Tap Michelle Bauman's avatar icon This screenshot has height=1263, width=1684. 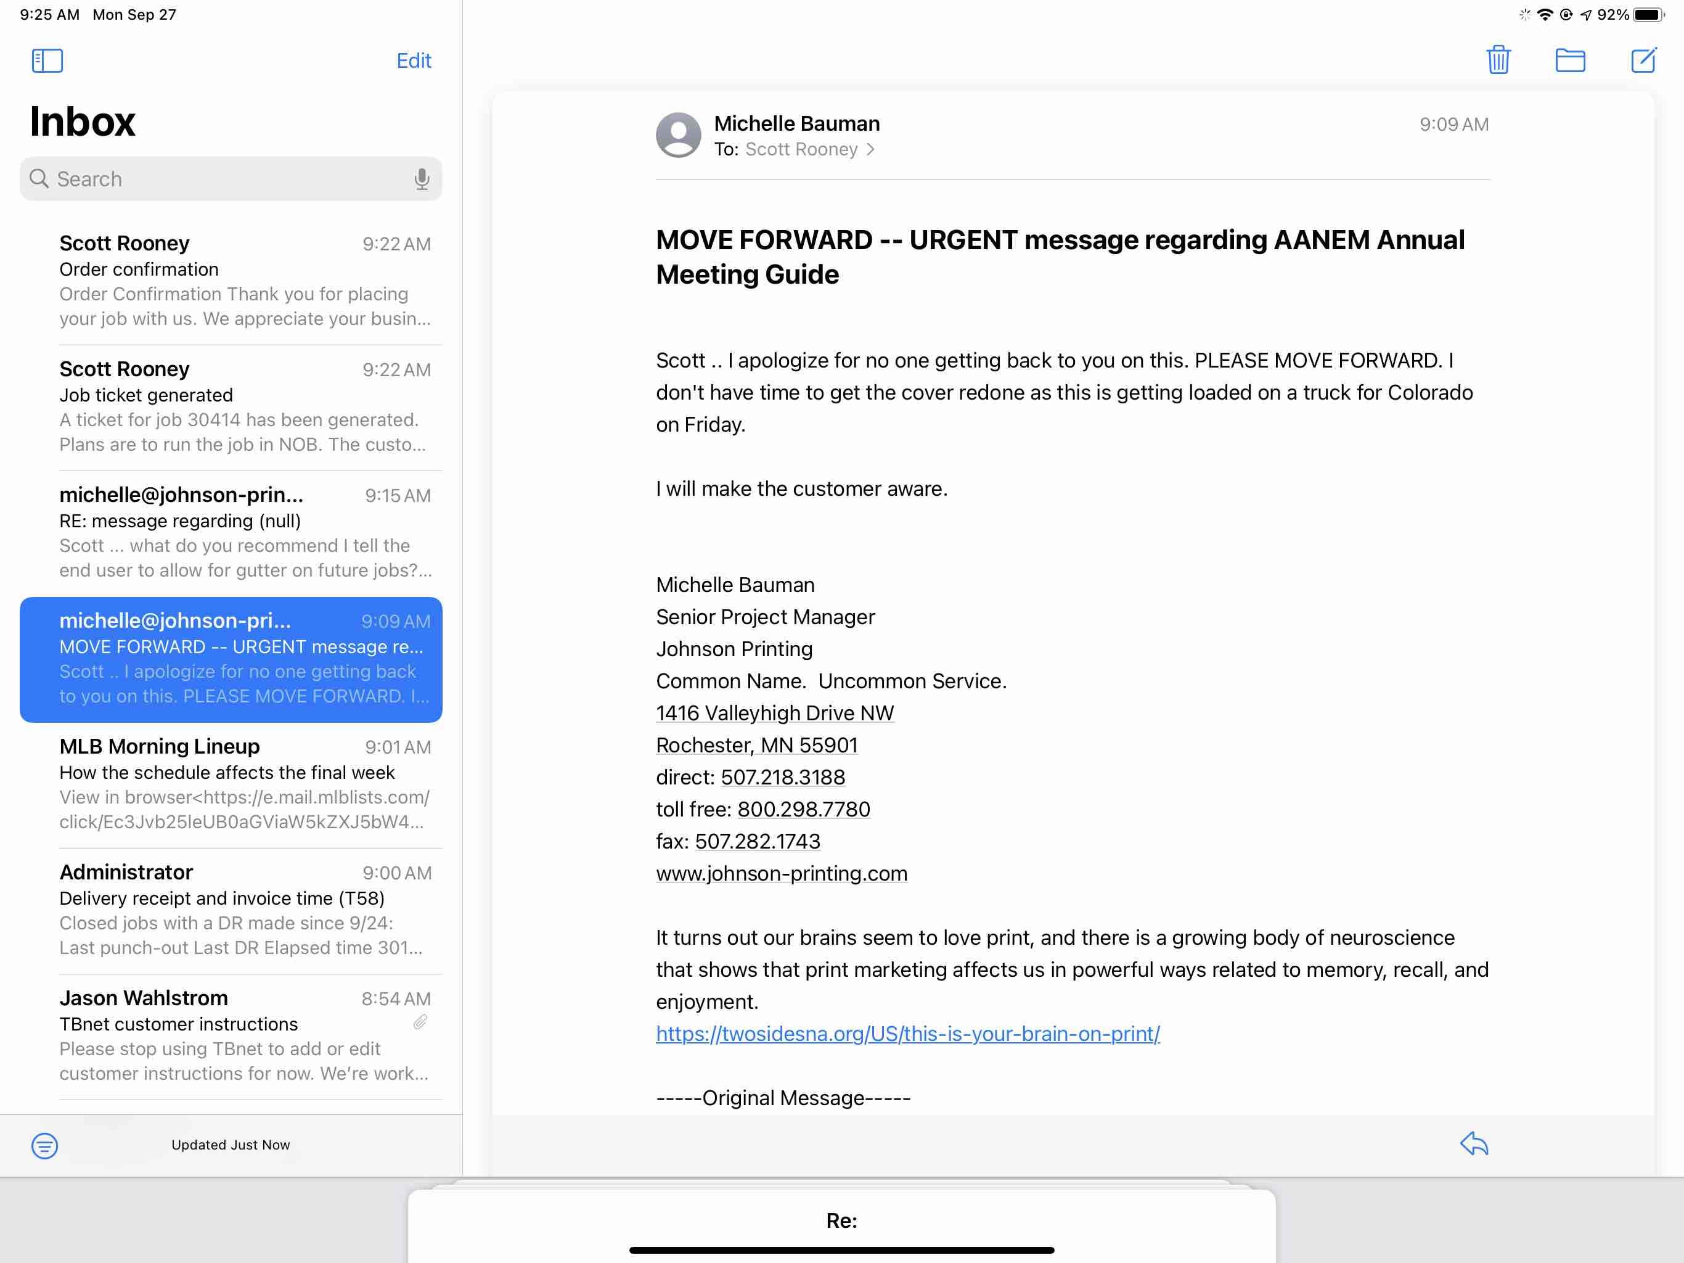pyautogui.click(x=678, y=136)
